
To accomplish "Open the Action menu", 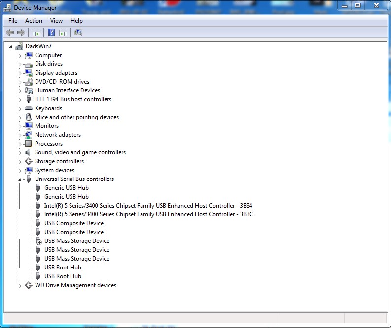I will coord(34,21).
